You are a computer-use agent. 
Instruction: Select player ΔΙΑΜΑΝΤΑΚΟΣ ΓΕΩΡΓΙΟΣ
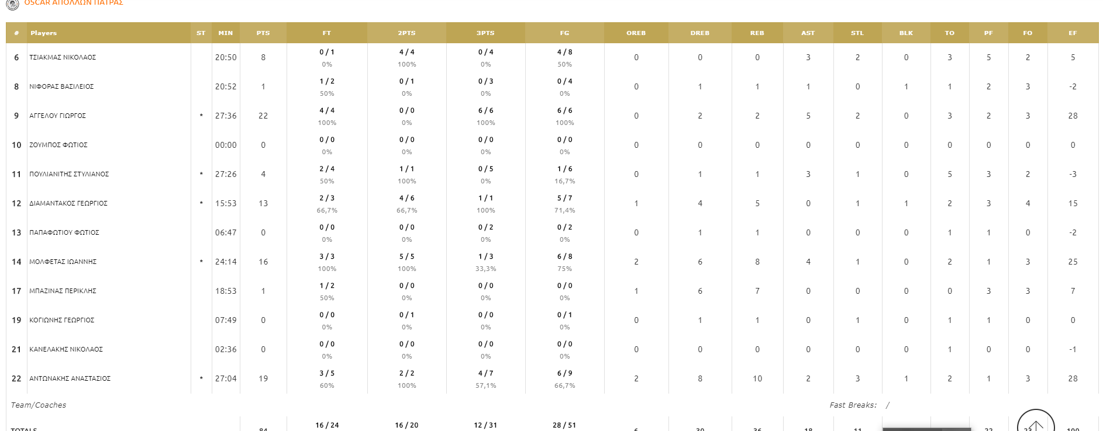click(68, 204)
